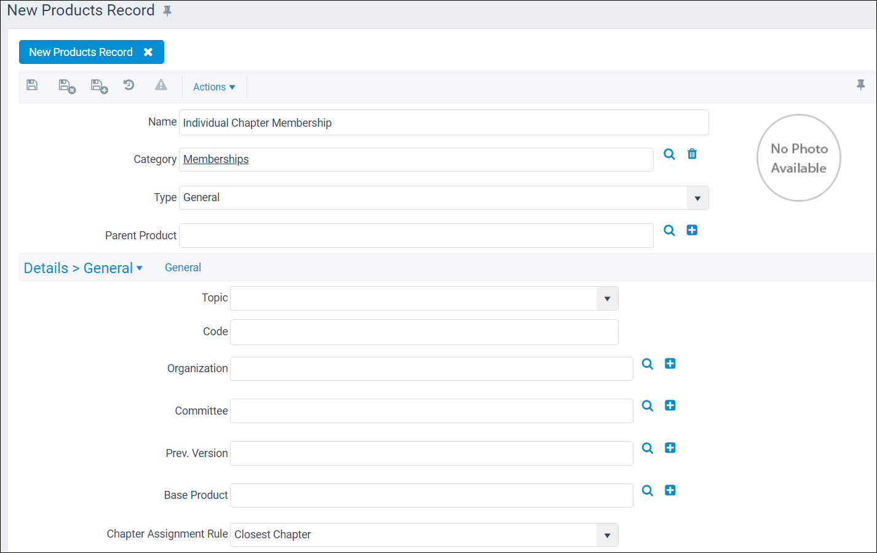The height and width of the screenshot is (553, 877).
Task: Add new Prev. Version with plus icon
Action: [670, 448]
